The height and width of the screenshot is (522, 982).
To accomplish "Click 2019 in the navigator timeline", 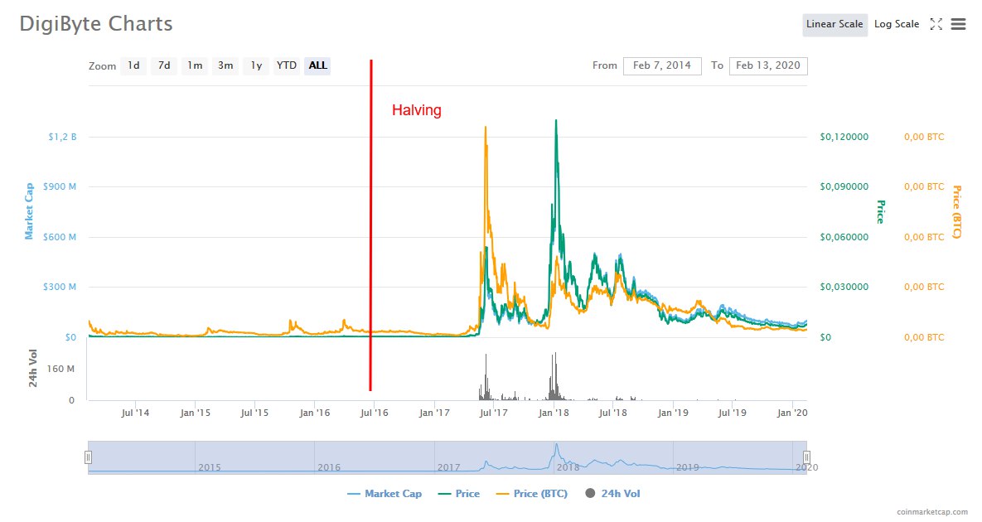I will click(688, 467).
